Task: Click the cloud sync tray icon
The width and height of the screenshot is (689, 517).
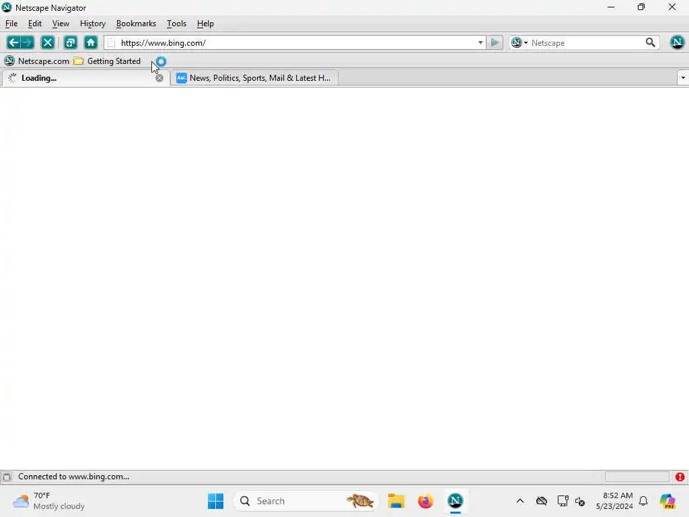Action: coord(542,501)
